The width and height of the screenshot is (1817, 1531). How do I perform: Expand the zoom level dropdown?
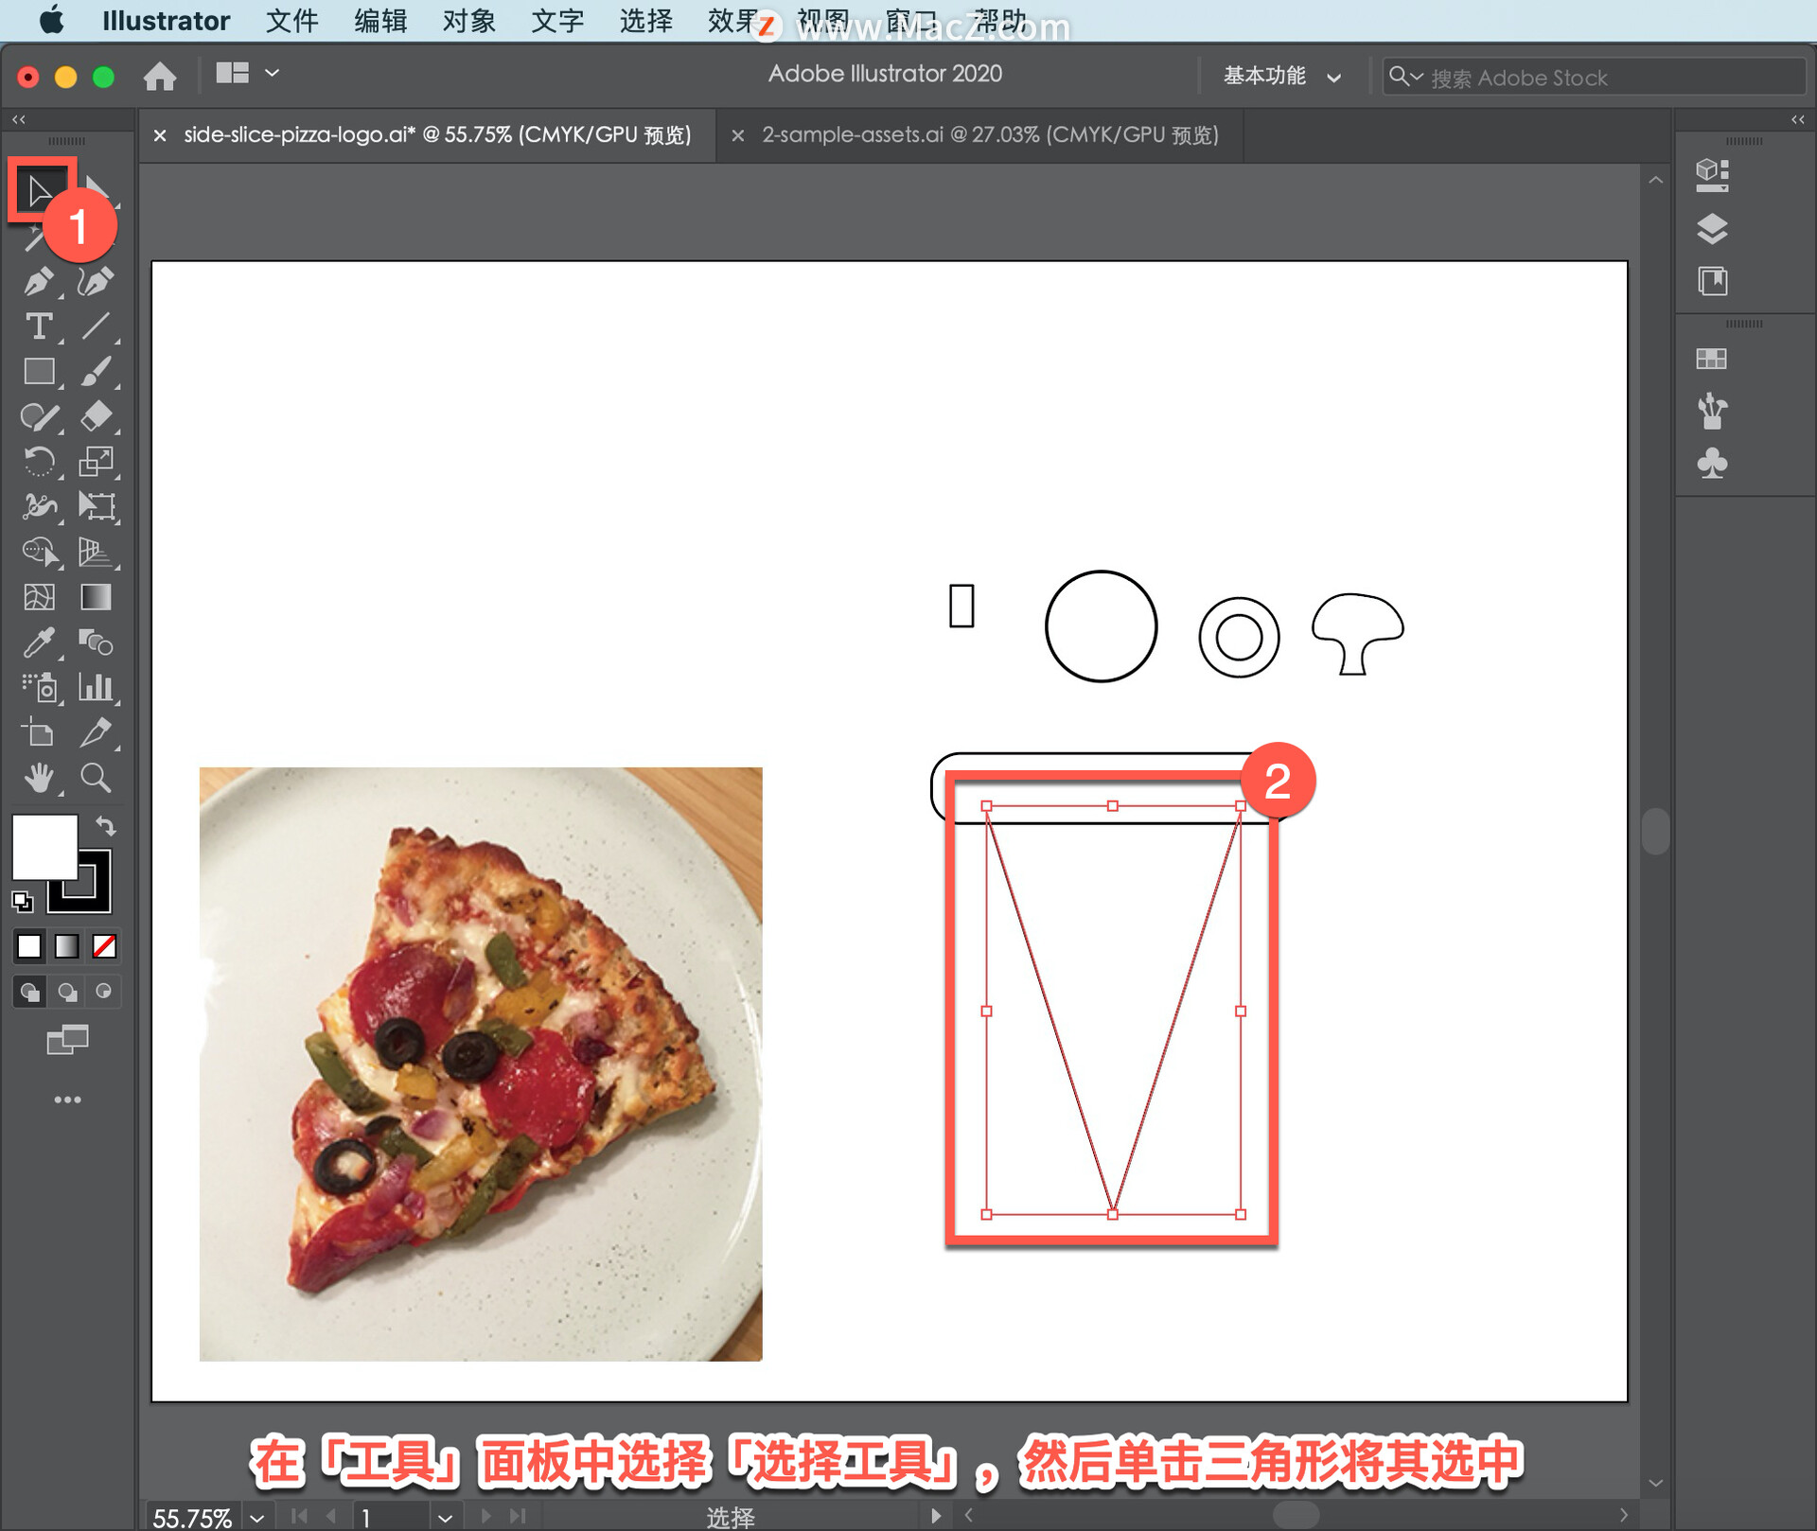[256, 1517]
